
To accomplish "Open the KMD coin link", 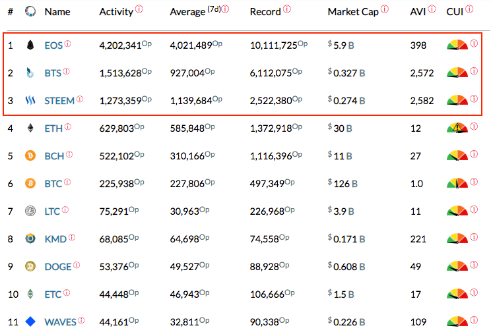I will (55, 239).
